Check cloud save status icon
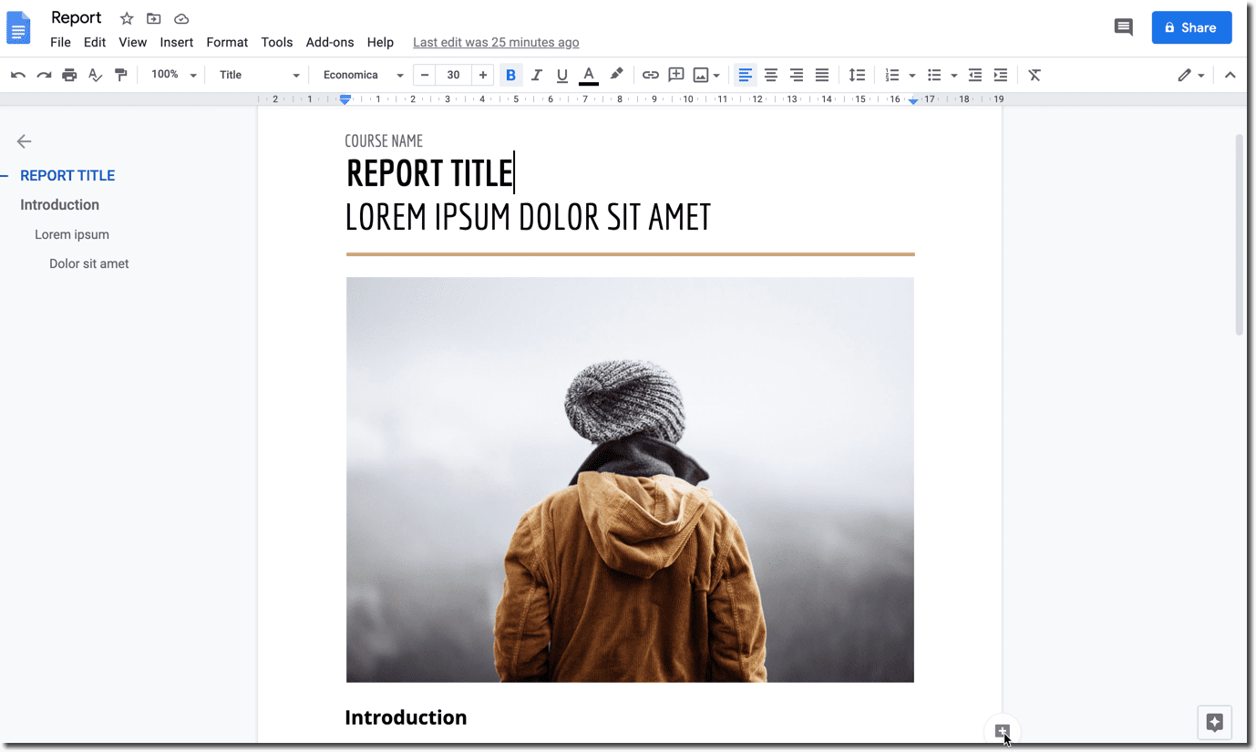1256x752 pixels. click(181, 19)
